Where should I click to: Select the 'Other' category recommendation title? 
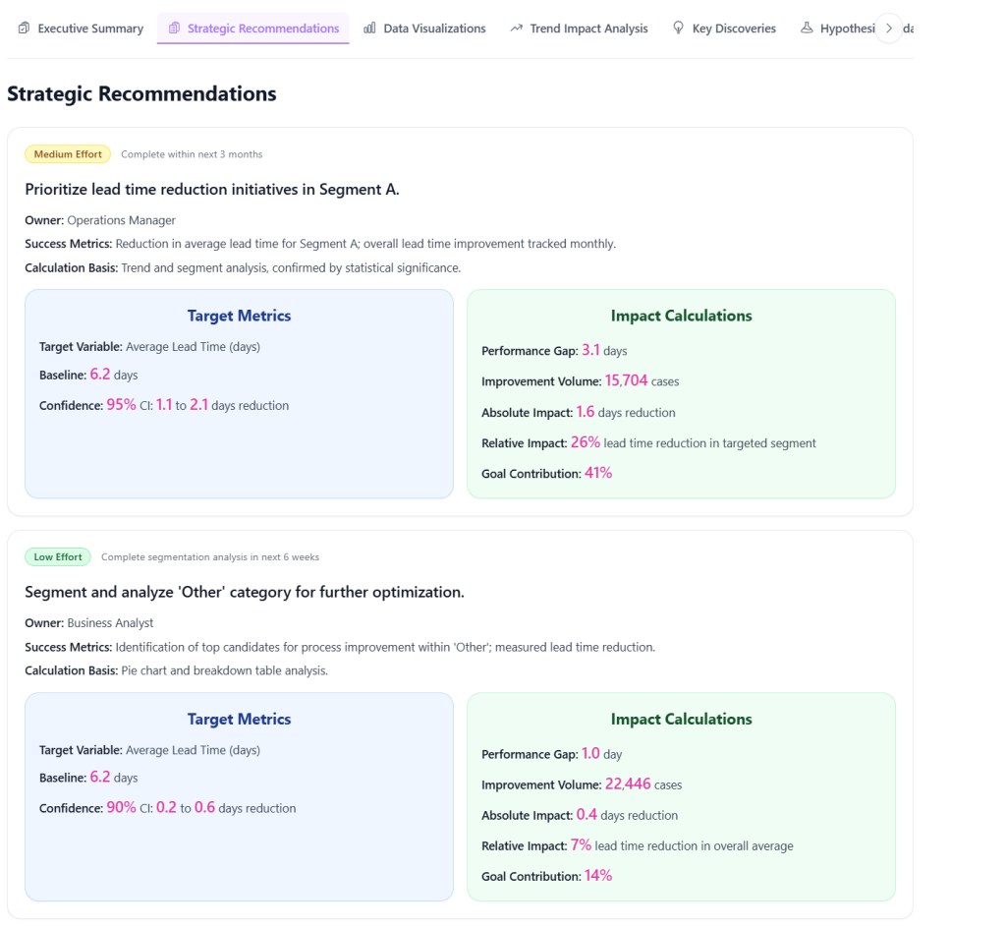click(x=245, y=592)
